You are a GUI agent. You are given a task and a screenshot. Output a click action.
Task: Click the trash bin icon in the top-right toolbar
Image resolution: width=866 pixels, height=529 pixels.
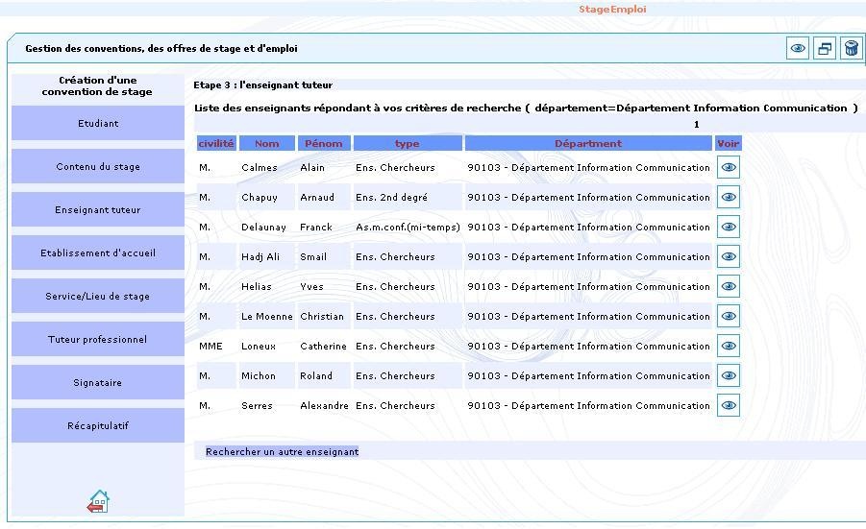pos(851,48)
